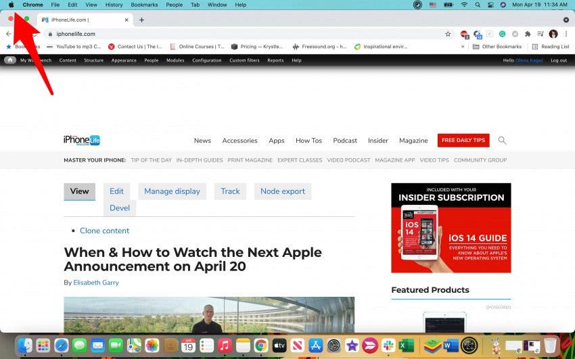Click the Elisabeth Garry author link
Screen dimensions: 575x359
click(x=96, y=283)
